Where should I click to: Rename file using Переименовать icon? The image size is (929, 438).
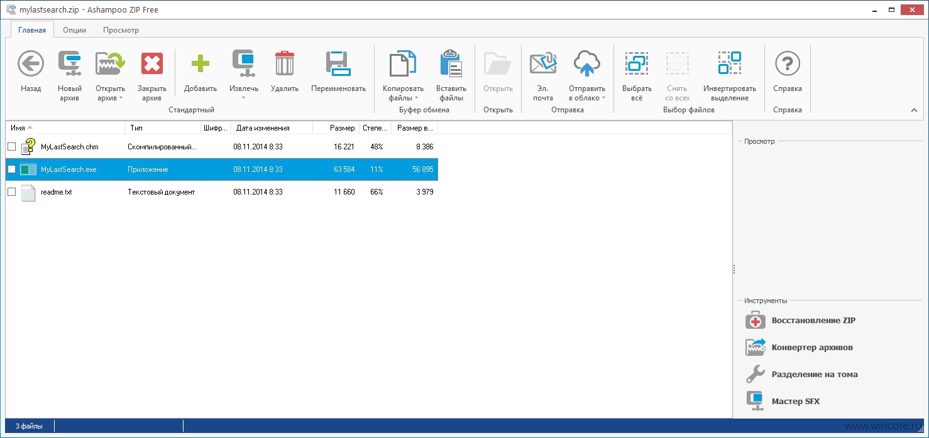338,63
